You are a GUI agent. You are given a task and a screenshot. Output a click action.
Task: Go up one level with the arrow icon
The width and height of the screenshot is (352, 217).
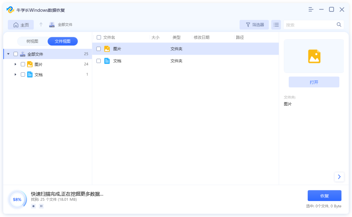pos(41,24)
